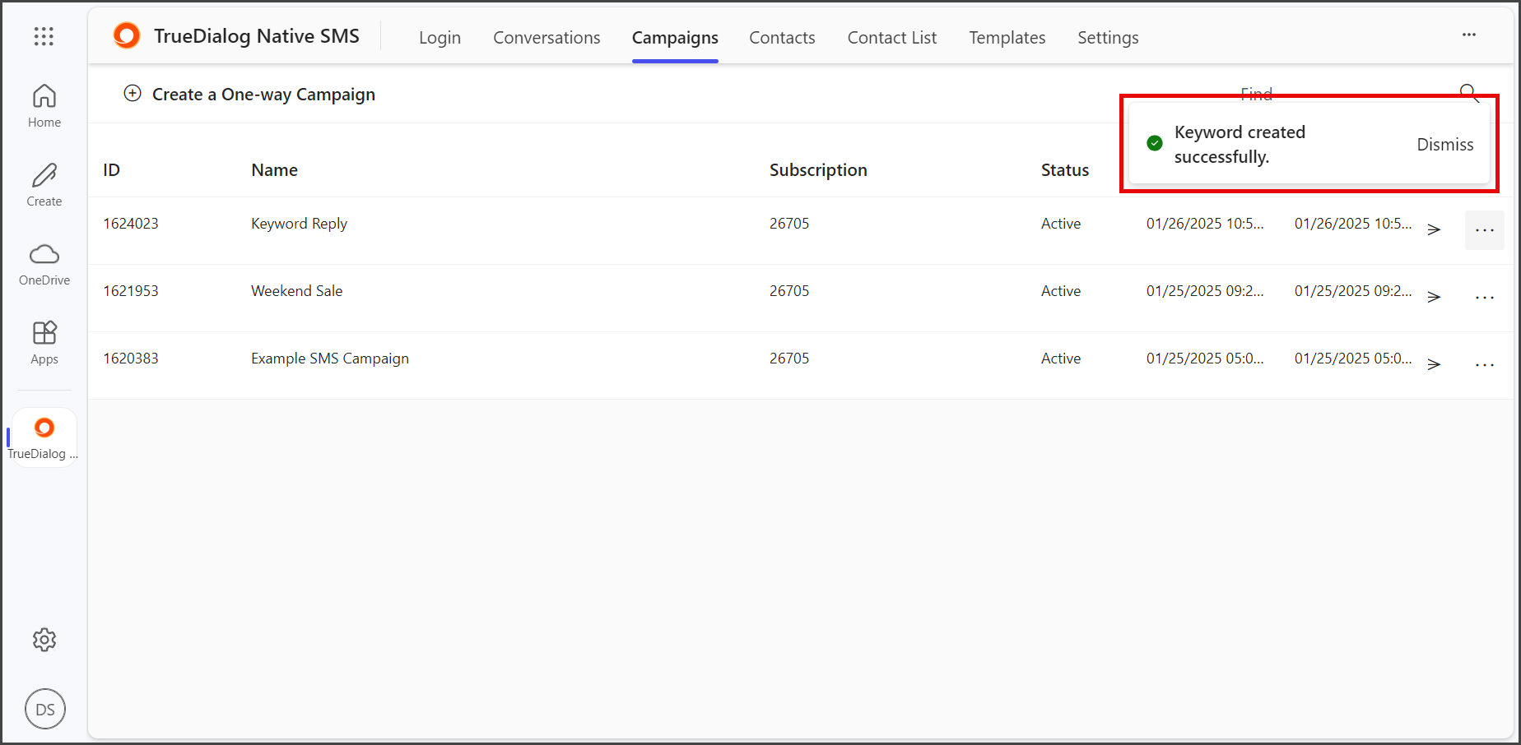Click the TrueDialog Native SMS logo
Image resolution: width=1521 pixels, height=745 pixels.
tap(127, 36)
